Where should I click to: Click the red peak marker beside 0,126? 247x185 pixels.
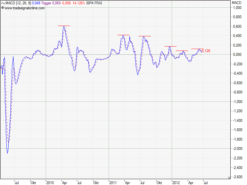pos(197,49)
